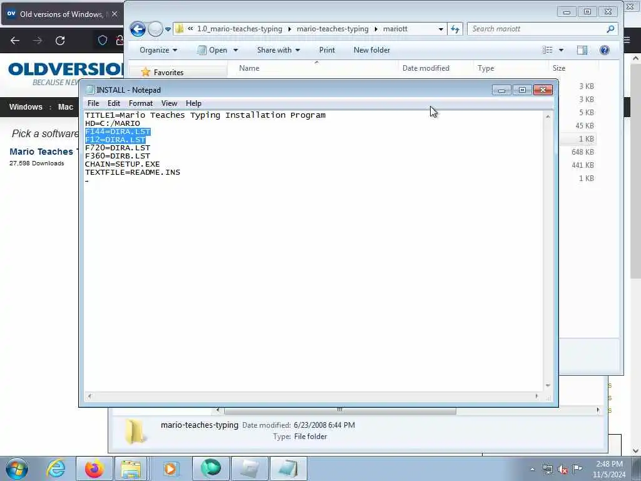Click the Notepad icon in the INSTALL title bar
This screenshot has height=481, width=641.
[x=90, y=90]
